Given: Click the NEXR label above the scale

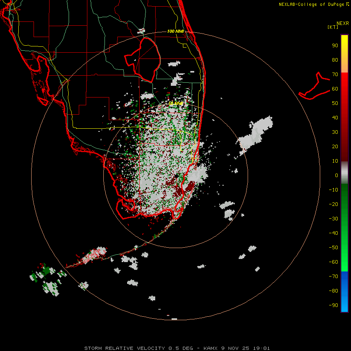Looking at the screenshot, I should 342,23.
